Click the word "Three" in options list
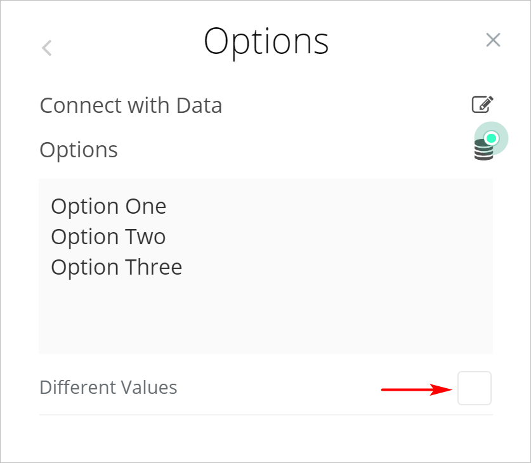The height and width of the screenshot is (463, 531). (152, 268)
